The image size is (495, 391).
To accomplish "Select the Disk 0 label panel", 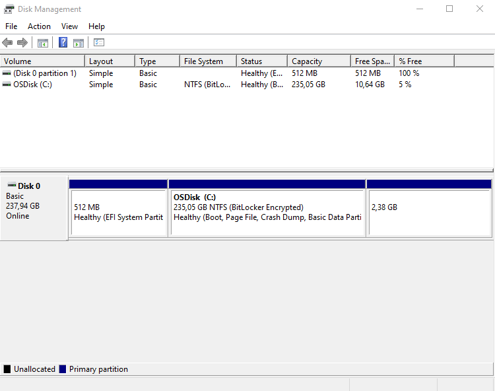I will [34, 208].
